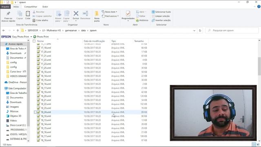This screenshot has height=147, width=261.
Task: Select Este Computador in the sidebar
Action: tap(15, 88)
